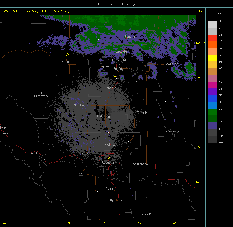Click the 30 dBZ green color swatch
Screen dimensions: 233x227
tap(212, 112)
